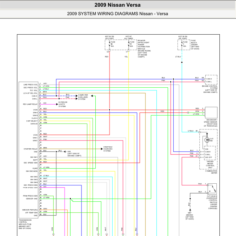Image resolution: width=236 pixels, height=236 pixels.
Task: Click the 'SEC PRESS SEN' terminal label
Action: coord(30,185)
